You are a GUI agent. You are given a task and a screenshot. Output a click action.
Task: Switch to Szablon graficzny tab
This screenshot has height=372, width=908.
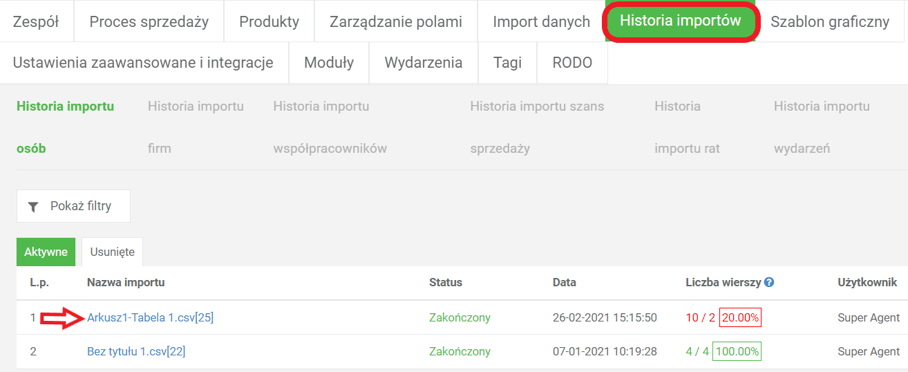click(x=829, y=21)
